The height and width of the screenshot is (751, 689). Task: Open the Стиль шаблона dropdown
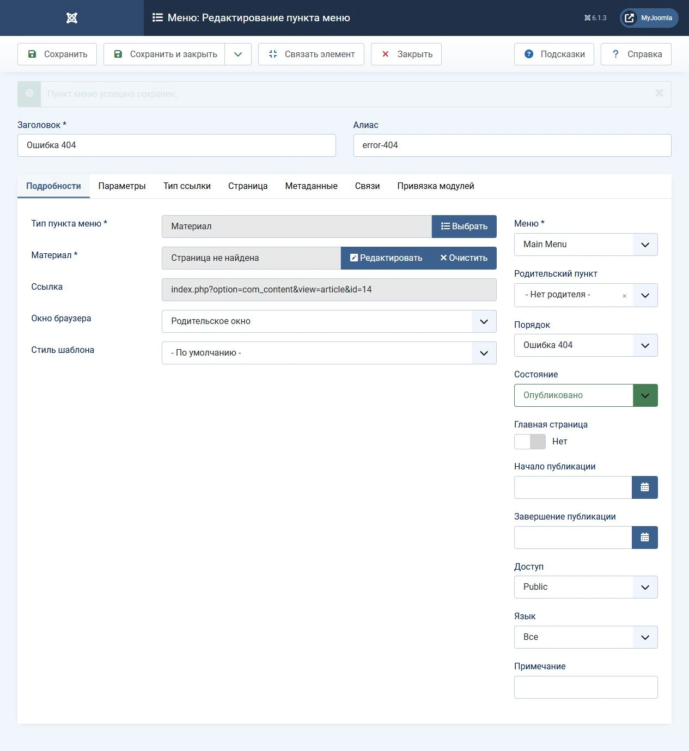[x=329, y=353]
